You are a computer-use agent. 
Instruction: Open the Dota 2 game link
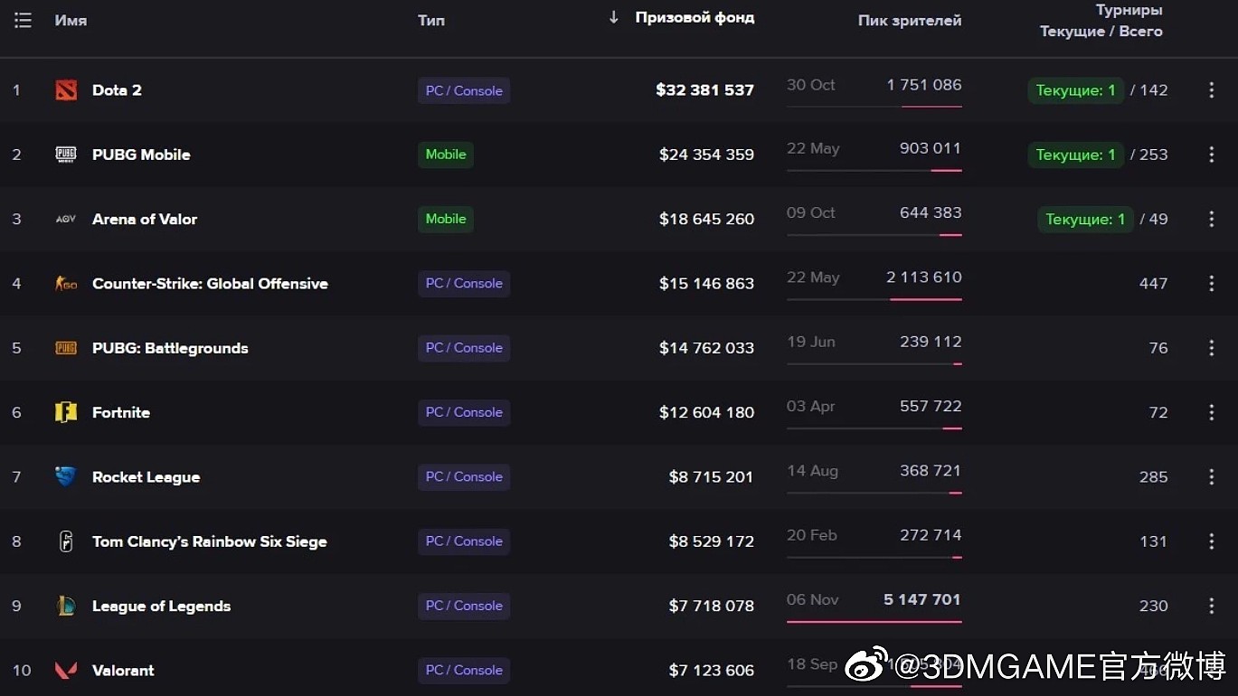(117, 90)
